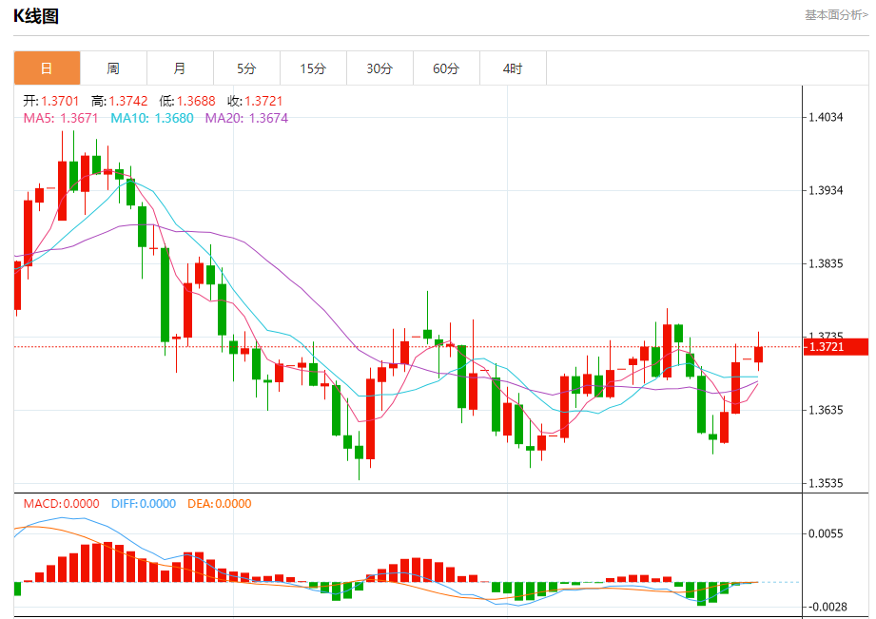The width and height of the screenshot is (876, 619).
Task: Click the 1.3635 price axis label
Action: [x=826, y=410]
